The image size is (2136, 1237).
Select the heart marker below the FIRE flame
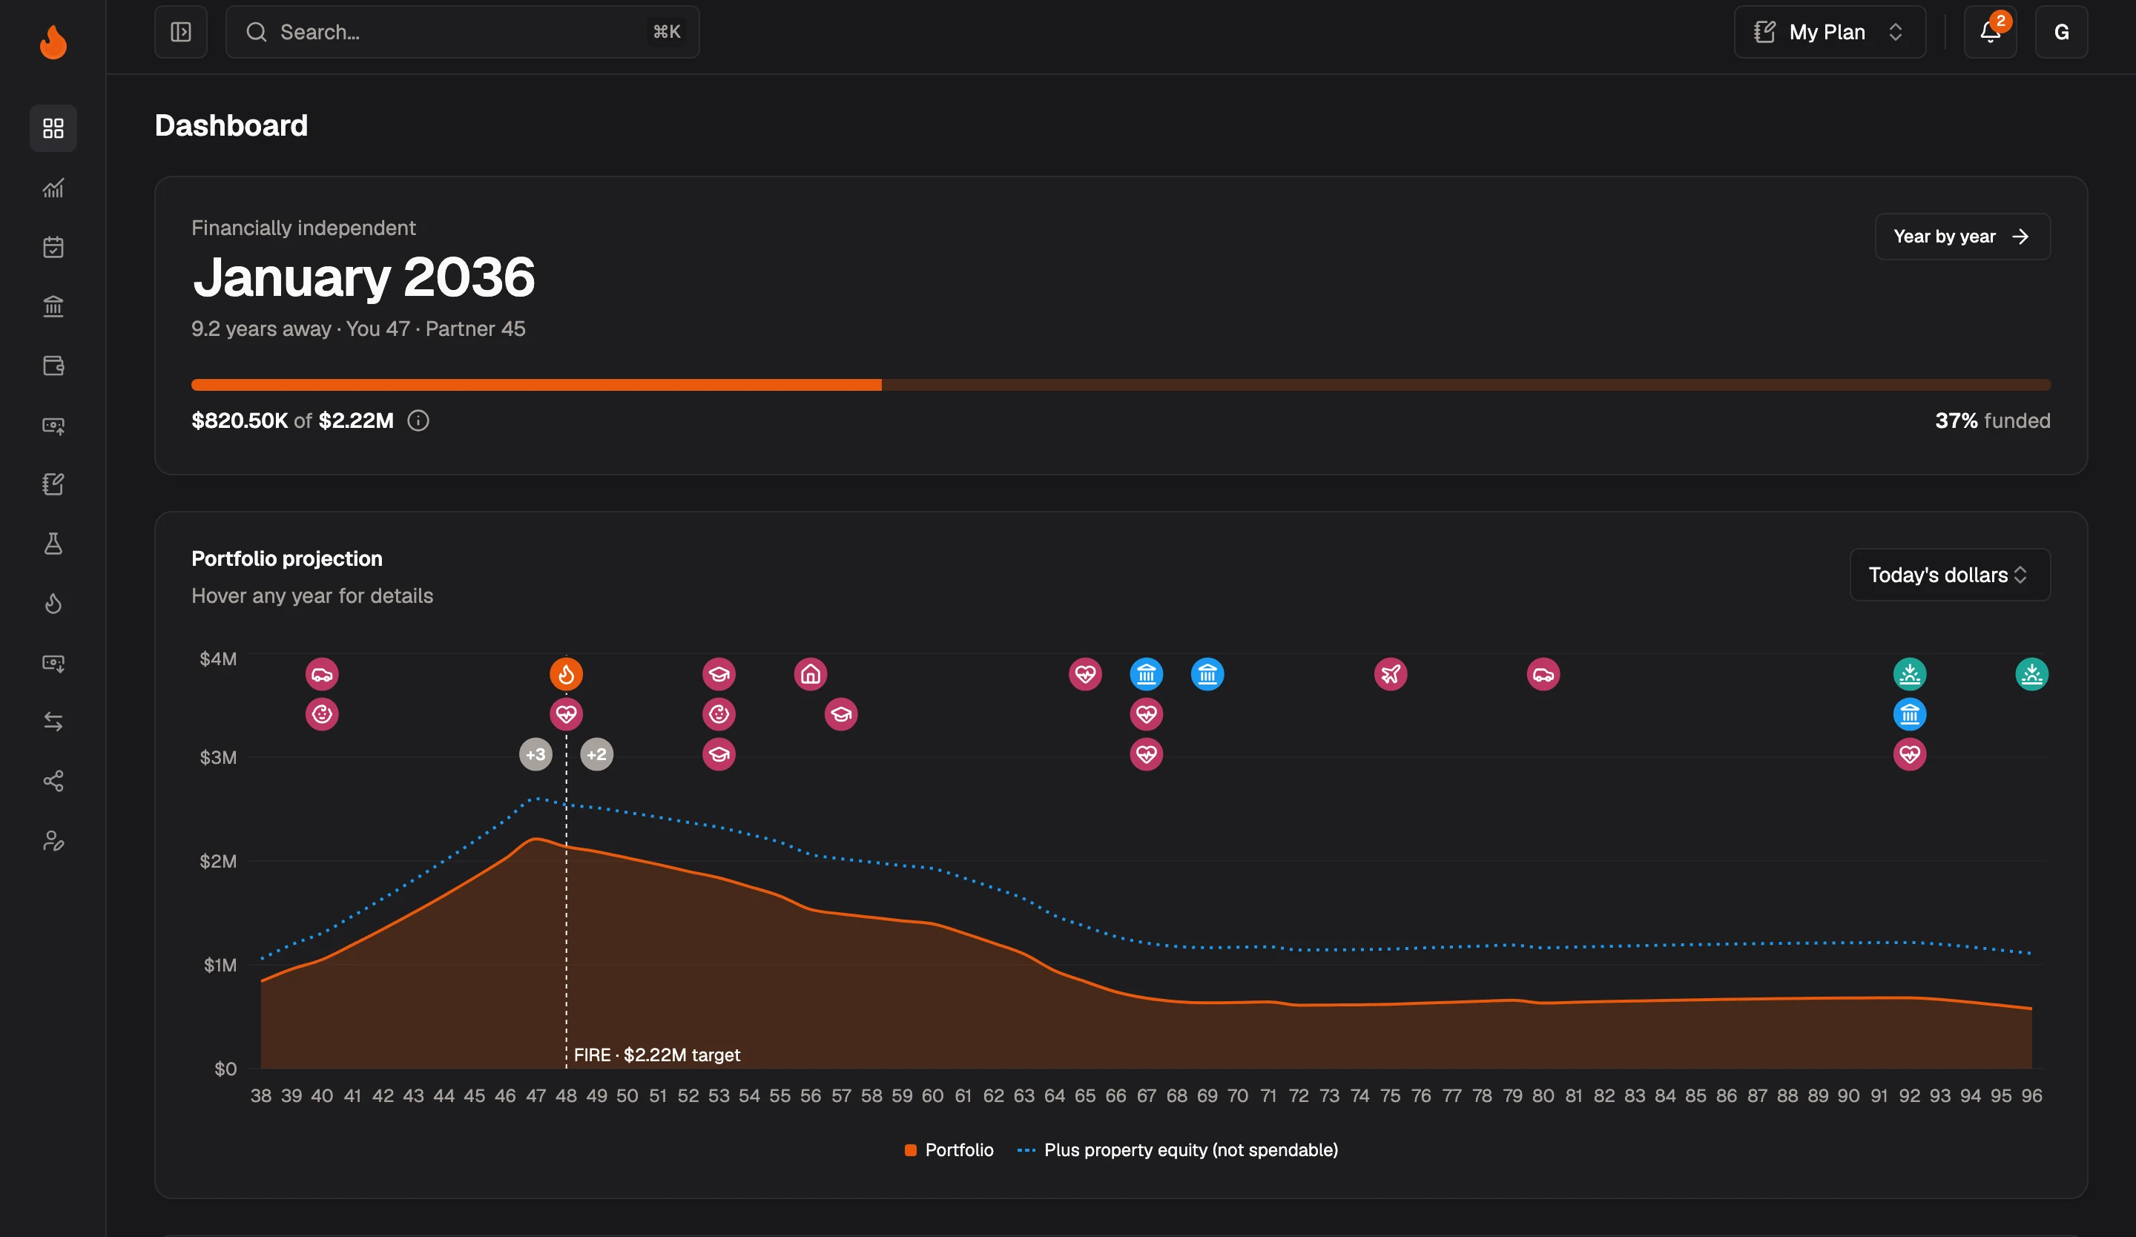pos(566,714)
